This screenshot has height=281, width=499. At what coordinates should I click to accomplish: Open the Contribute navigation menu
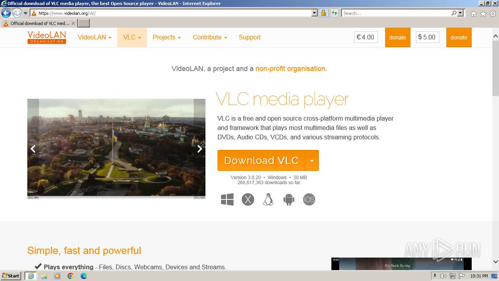(210, 37)
